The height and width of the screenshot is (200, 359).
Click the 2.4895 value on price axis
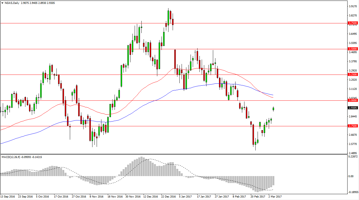(x=353, y=153)
